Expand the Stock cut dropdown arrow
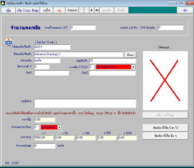This screenshot has height=168, width=194. [133, 67]
